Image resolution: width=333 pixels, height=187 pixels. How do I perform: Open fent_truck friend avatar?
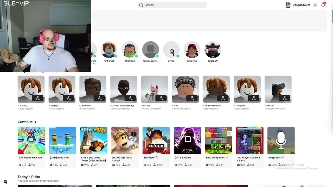pyautogui.click(x=109, y=50)
